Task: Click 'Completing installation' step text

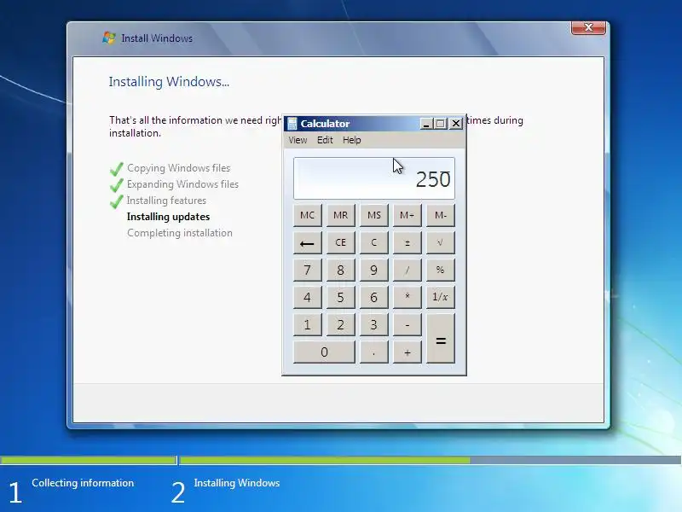Action: tap(180, 233)
